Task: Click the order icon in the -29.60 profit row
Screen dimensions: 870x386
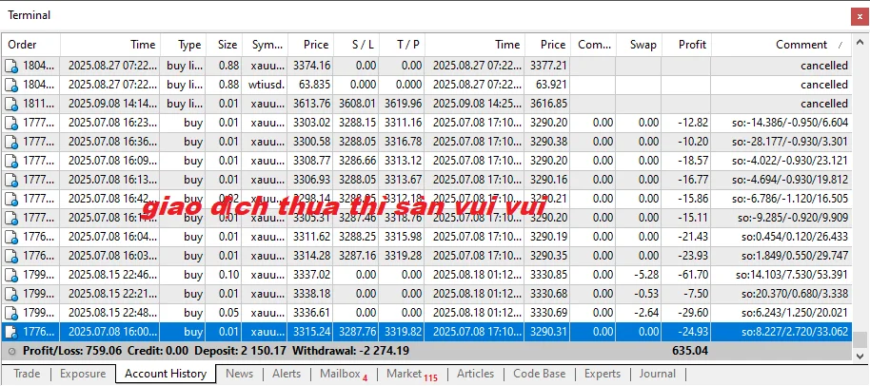Action: pos(11,314)
